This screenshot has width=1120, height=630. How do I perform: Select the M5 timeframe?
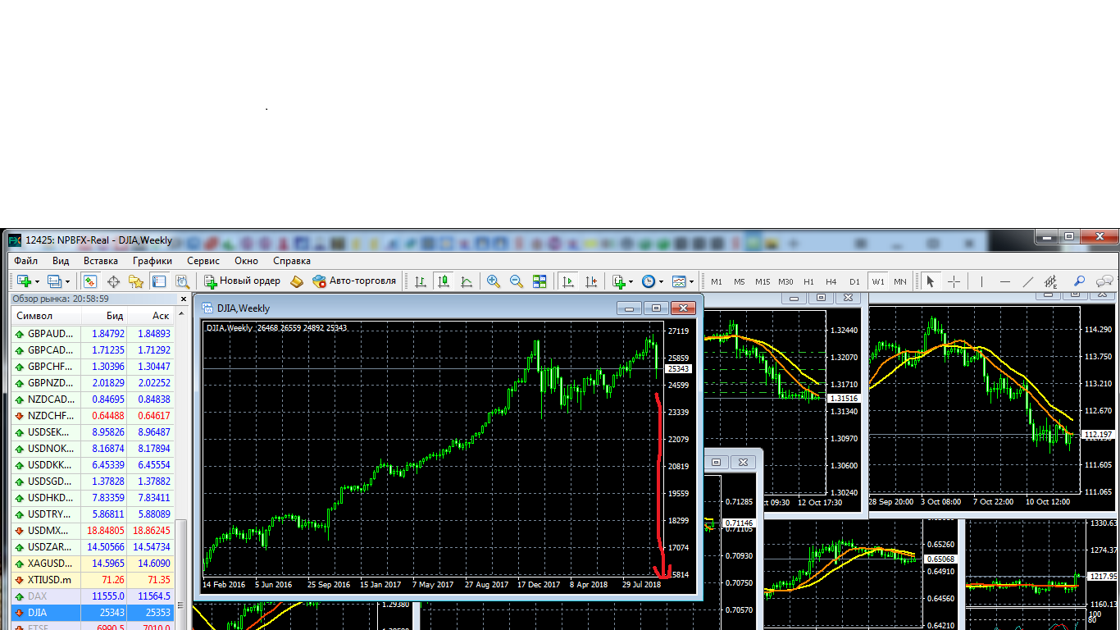[740, 281]
